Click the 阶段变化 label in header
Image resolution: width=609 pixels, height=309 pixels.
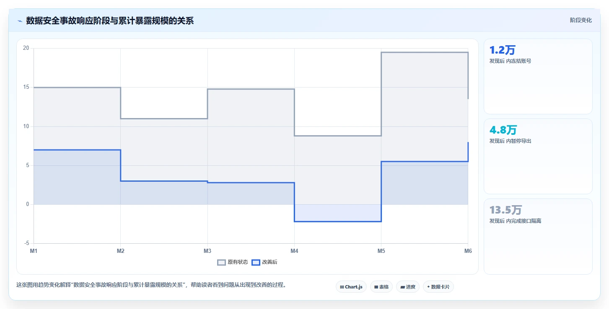pos(581,20)
